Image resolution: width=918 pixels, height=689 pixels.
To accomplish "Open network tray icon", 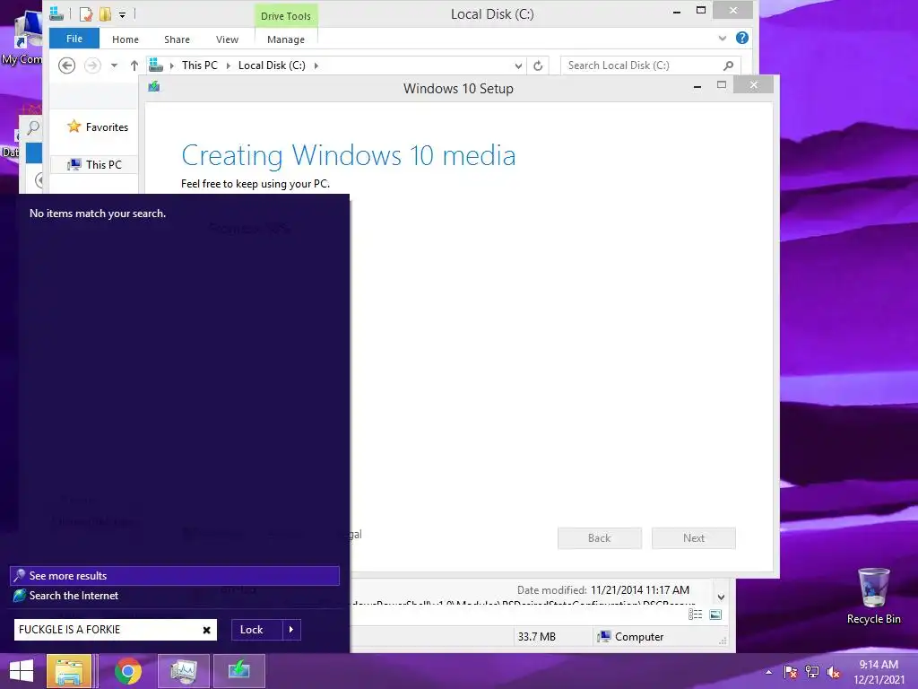I will tap(812, 672).
